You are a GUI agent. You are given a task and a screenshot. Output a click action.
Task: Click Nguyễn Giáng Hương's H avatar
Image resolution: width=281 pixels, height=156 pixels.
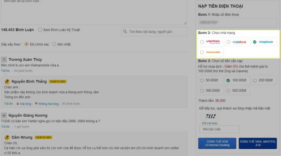(x=4, y=116)
